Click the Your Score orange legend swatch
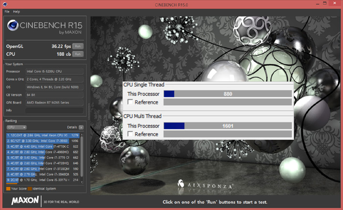 [x=8, y=188]
